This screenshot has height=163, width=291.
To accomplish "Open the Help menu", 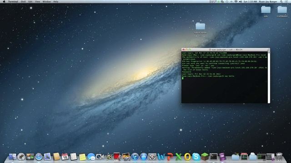I will (x=55, y=1).
